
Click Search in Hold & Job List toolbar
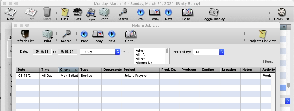pyautogui.click(x=66, y=36)
